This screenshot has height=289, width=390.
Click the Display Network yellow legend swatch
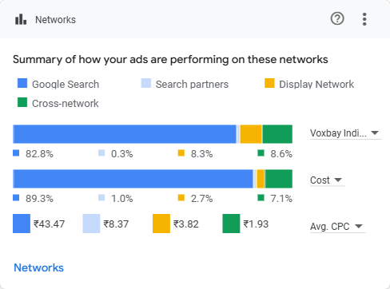(x=269, y=83)
